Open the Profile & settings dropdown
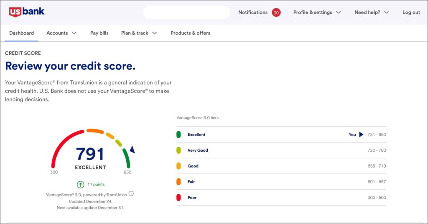The width and height of the screenshot is (428, 224). point(317,13)
